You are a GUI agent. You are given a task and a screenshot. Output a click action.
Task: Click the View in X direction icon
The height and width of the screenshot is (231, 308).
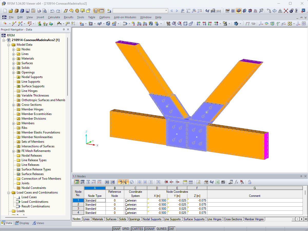pos(199,24)
